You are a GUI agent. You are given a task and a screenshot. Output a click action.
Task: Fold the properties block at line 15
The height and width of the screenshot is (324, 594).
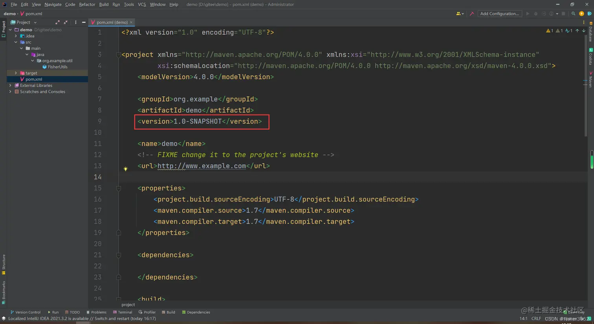118,188
